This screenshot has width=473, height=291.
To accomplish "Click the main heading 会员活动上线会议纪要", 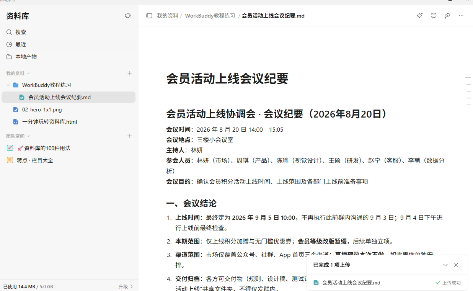I will [227, 78].
